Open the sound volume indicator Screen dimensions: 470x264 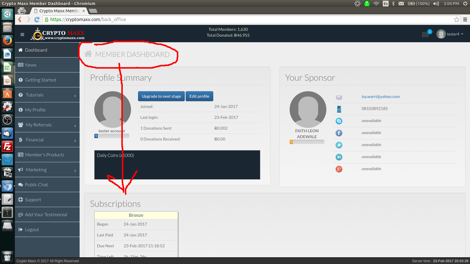click(436, 4)
